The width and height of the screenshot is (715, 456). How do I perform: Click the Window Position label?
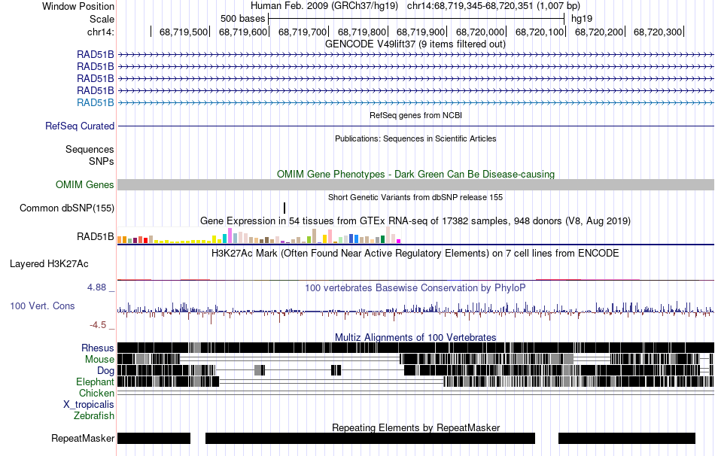tap(78, 6)
